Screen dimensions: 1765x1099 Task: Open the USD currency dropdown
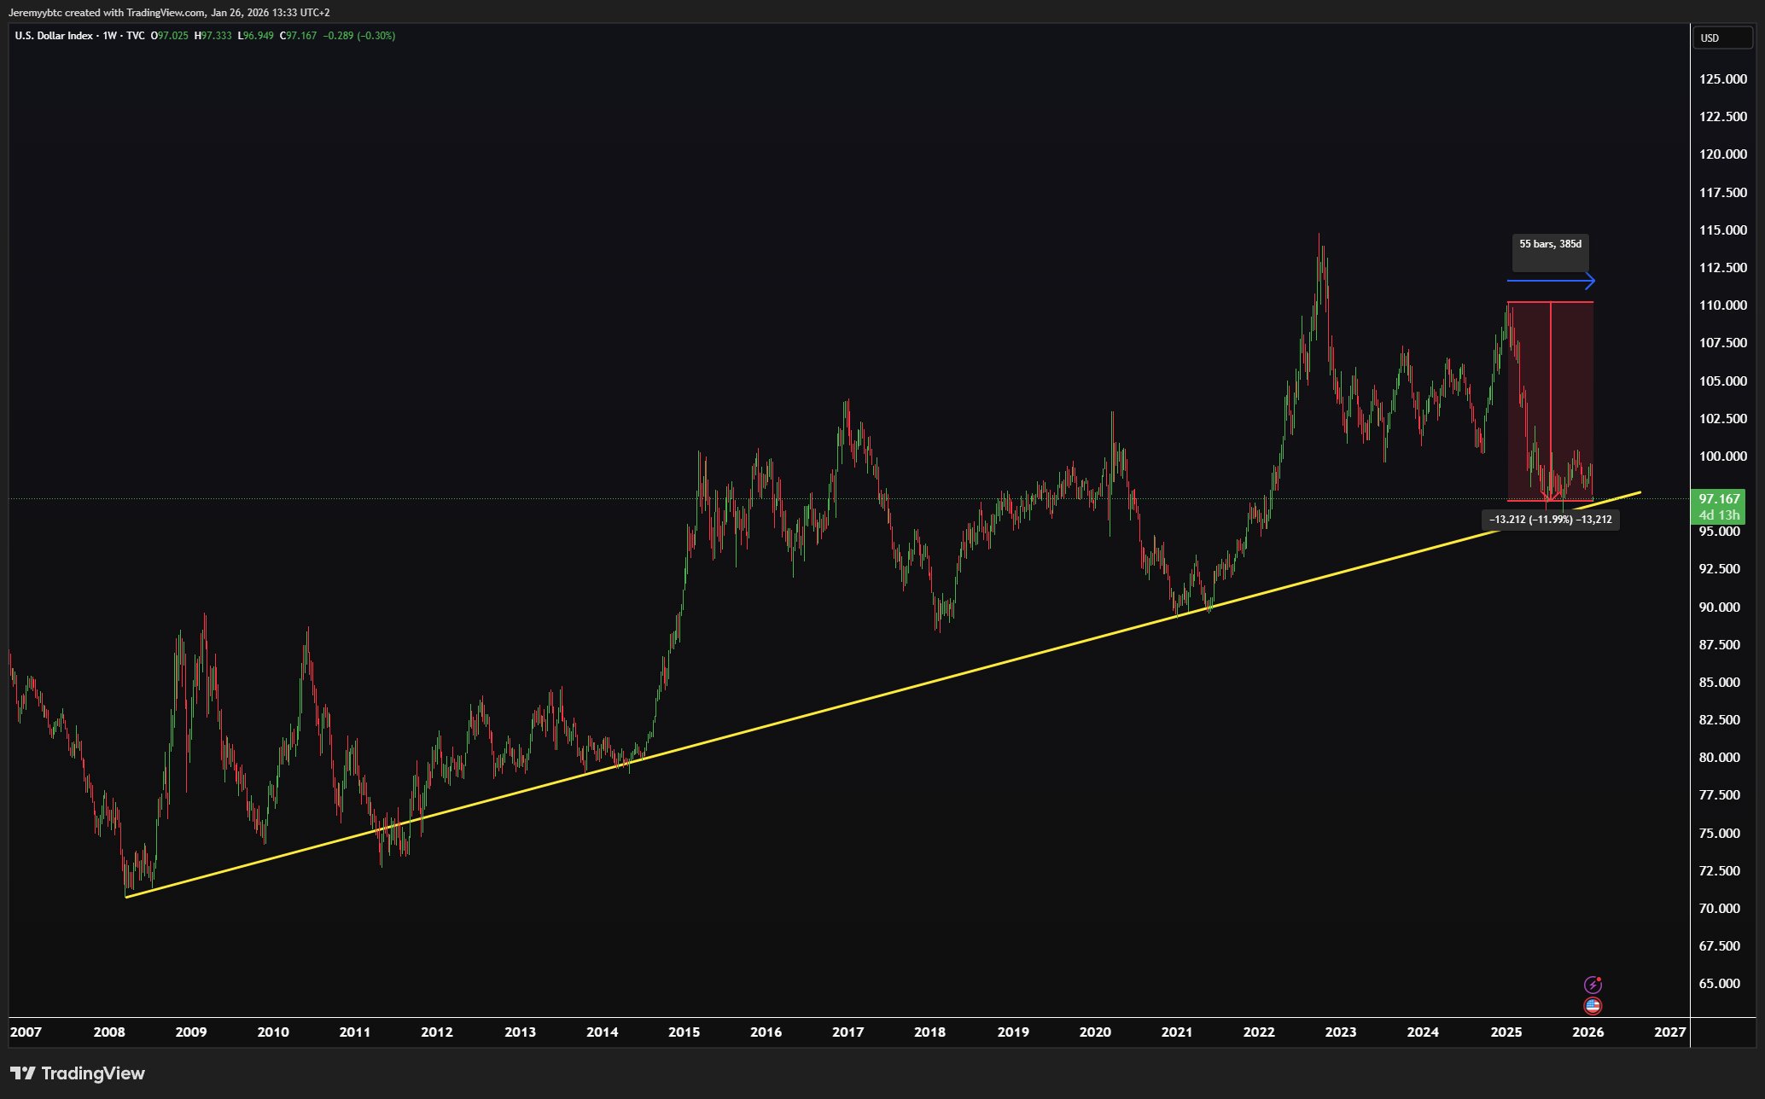[x=1722, y=38]
